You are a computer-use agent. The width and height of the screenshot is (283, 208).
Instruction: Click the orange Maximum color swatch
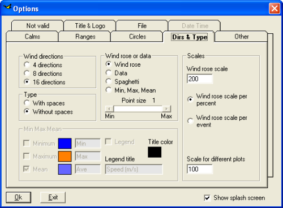coord(65,156)
